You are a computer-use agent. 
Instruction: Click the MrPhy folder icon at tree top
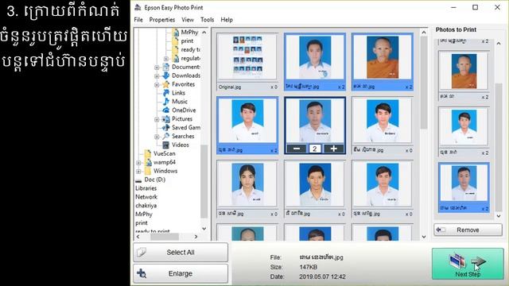tap(175, 32)
